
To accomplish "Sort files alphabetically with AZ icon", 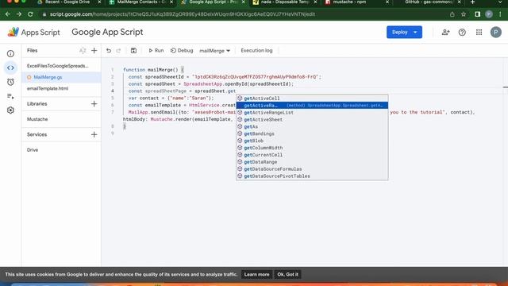I will (x=83, y=51).
